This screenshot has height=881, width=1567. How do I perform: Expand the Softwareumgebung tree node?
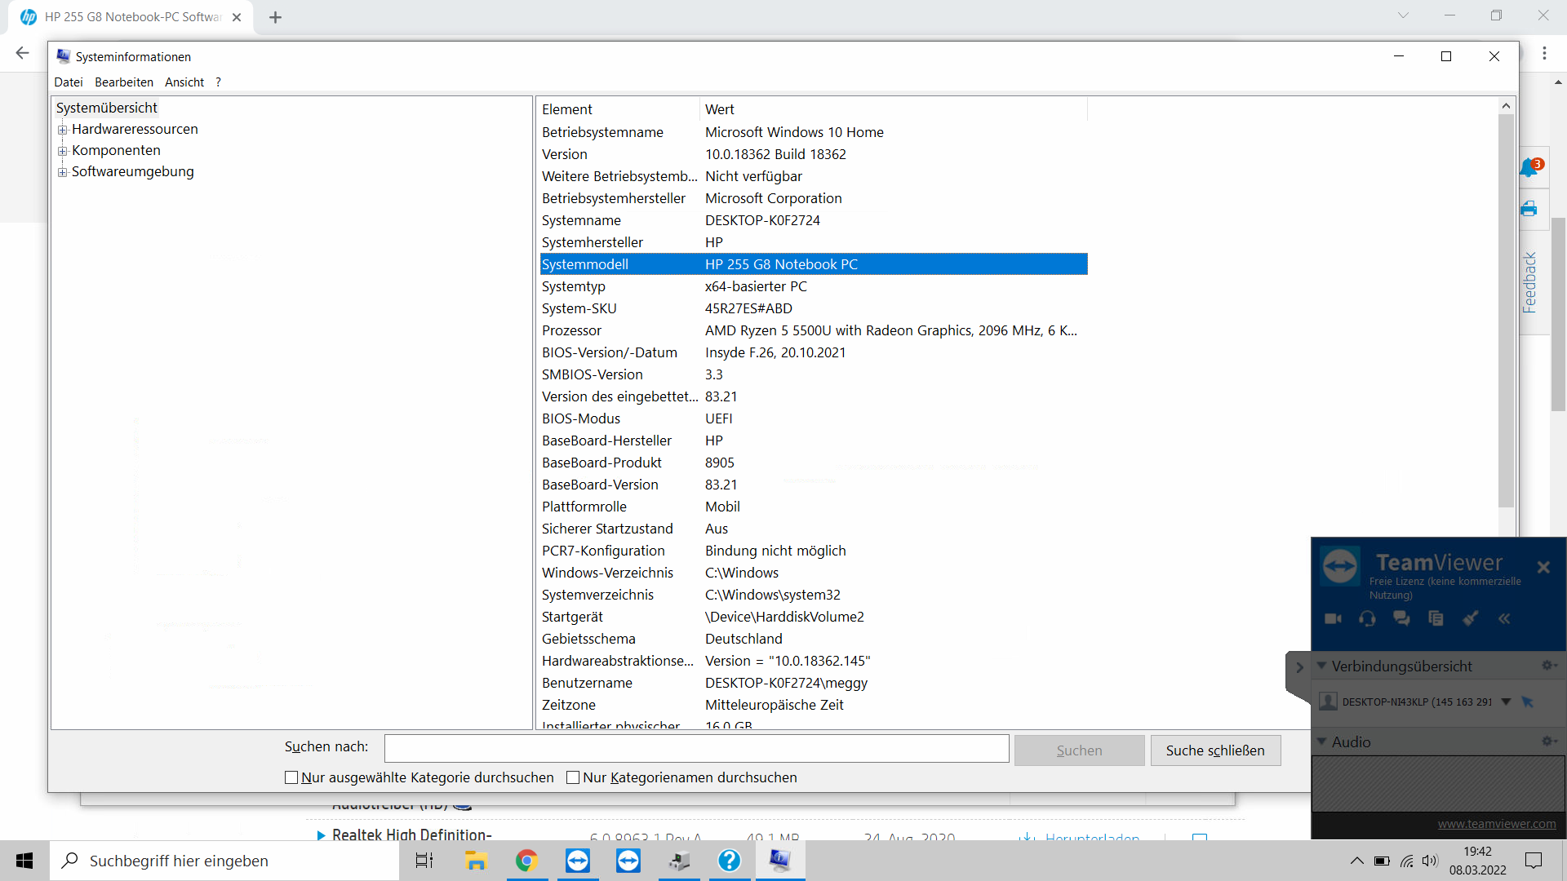pyautogui.click(x=62, y=172)
